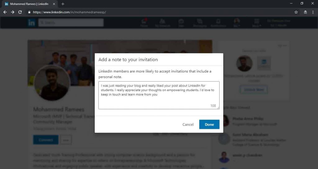Click the Done button in invitation dialog

(x=209, y=124)
